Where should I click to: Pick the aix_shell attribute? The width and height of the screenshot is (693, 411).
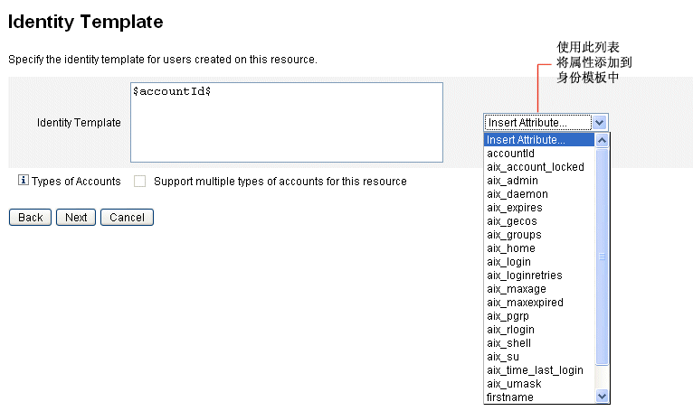click(539, 343)
